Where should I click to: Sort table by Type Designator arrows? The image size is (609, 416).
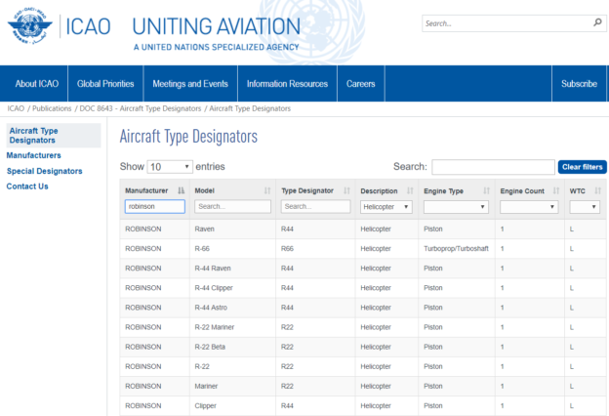[345, 190]
